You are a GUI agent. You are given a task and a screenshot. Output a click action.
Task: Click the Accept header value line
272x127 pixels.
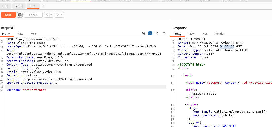(84, 54)
